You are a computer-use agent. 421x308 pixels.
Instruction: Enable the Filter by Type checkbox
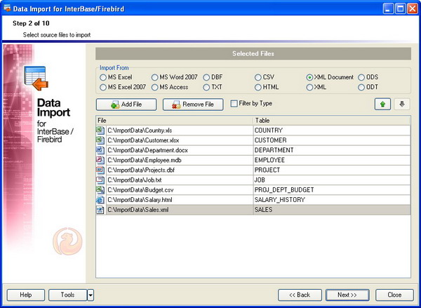pos(234,103)
